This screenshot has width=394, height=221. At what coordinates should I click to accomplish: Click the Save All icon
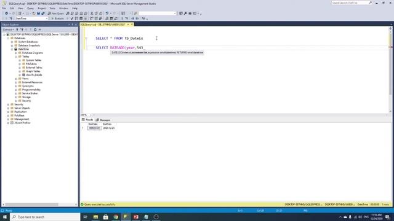pos(43,14)
